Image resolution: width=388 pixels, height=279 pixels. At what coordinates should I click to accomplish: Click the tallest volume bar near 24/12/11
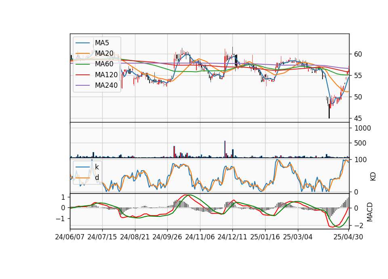point(225,149)
